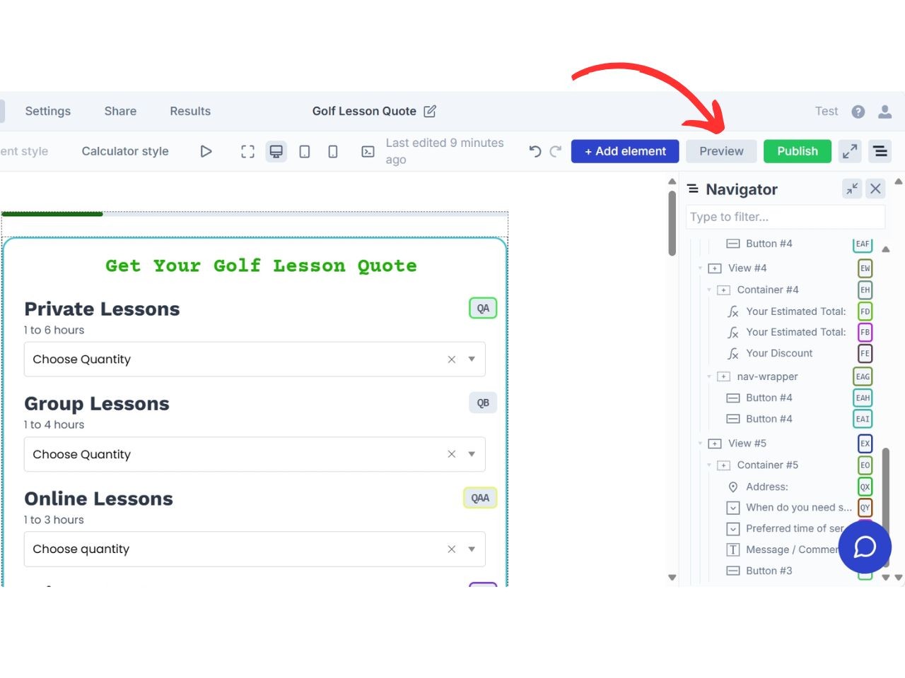Screen dimensions: 905x678
Task: Clear the Group Lessons selection
Action: click(451, 454)
